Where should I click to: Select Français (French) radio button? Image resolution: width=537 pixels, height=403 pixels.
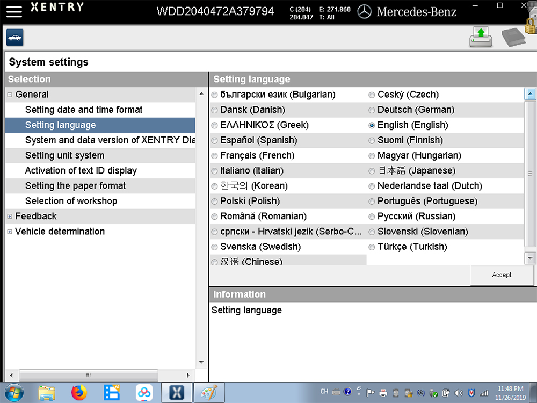[215, 155]
